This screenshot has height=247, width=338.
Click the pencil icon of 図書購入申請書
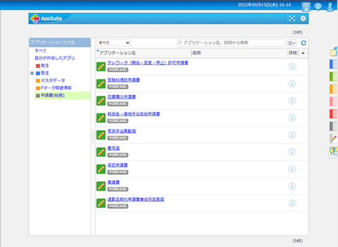[x=101, y=101]
